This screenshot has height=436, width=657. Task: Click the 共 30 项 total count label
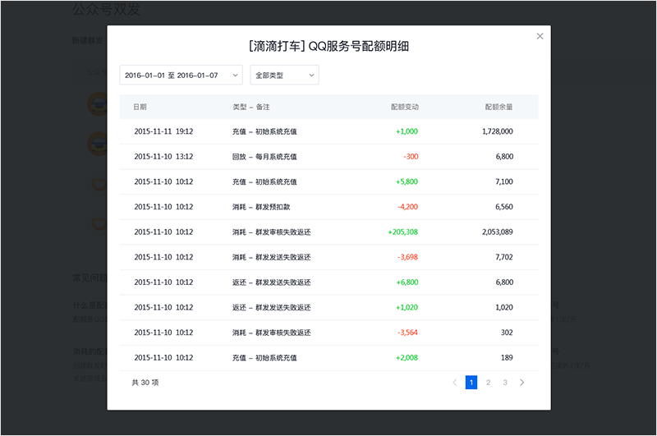point(145,382)
